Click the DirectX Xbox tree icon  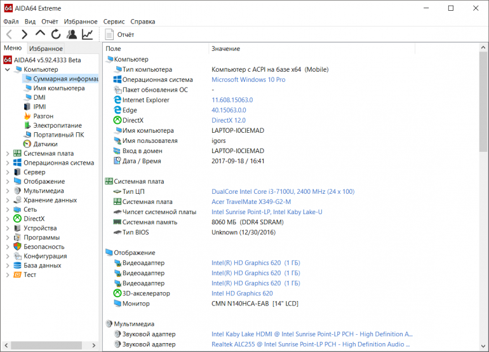pyautogui.click(x=17, y=219)
